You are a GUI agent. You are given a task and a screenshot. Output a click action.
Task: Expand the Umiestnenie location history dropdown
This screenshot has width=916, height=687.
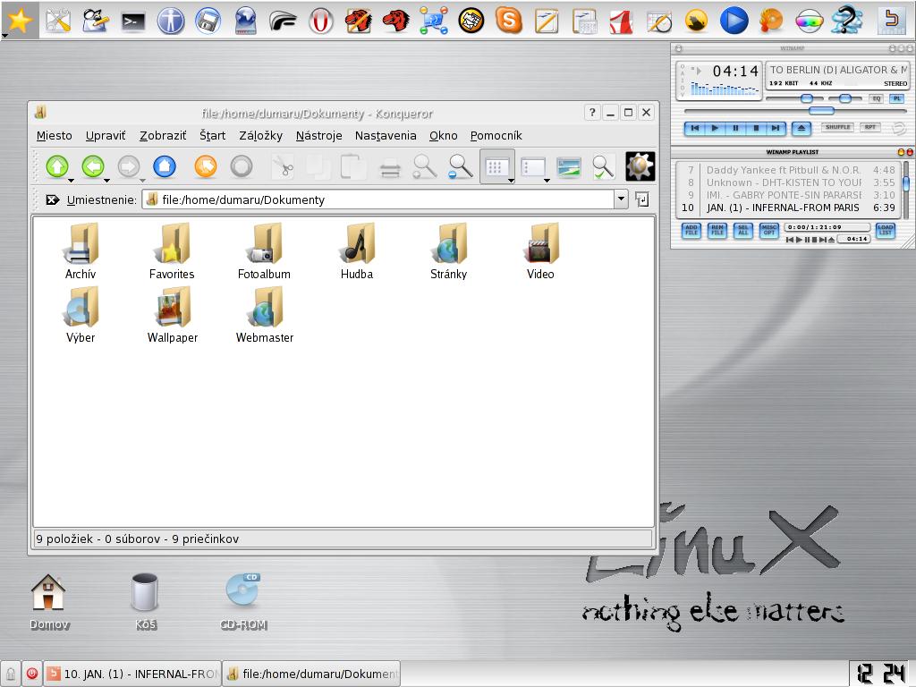tap(621, 199)
